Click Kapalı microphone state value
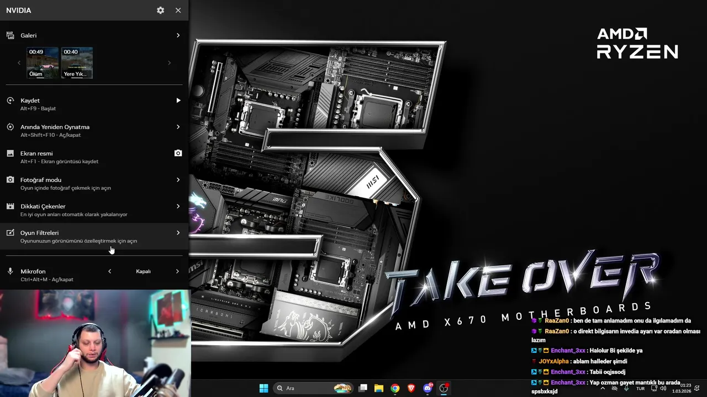The width and height of the screenshot is (707, 397). click(x=143, y=271)
